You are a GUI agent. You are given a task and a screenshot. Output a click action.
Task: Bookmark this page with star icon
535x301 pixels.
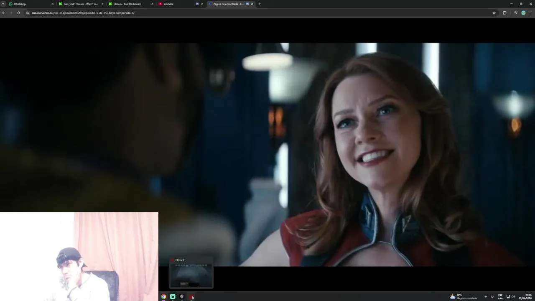494,13
